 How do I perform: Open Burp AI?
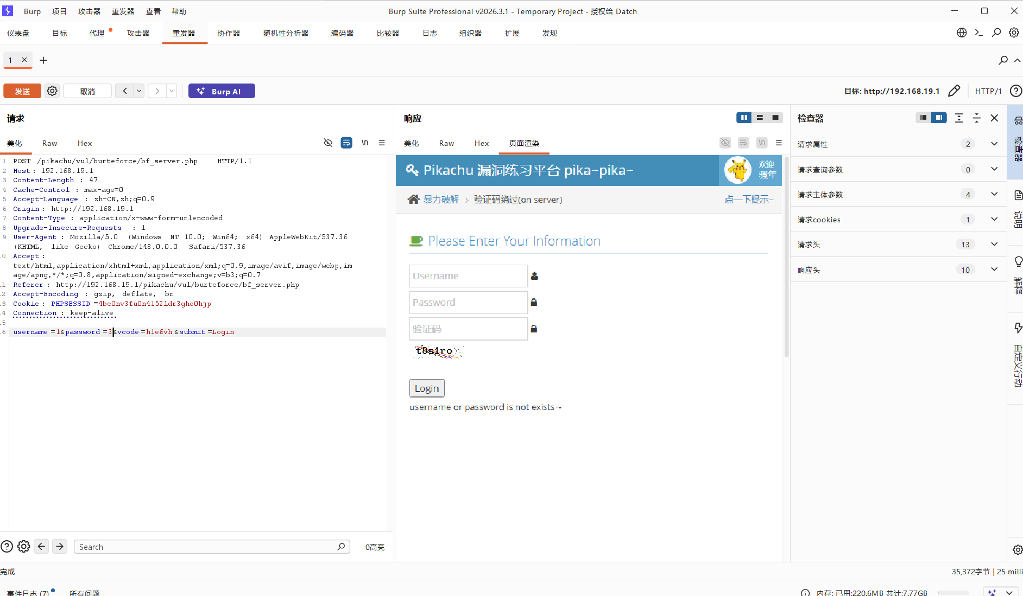tap(222, 91)
